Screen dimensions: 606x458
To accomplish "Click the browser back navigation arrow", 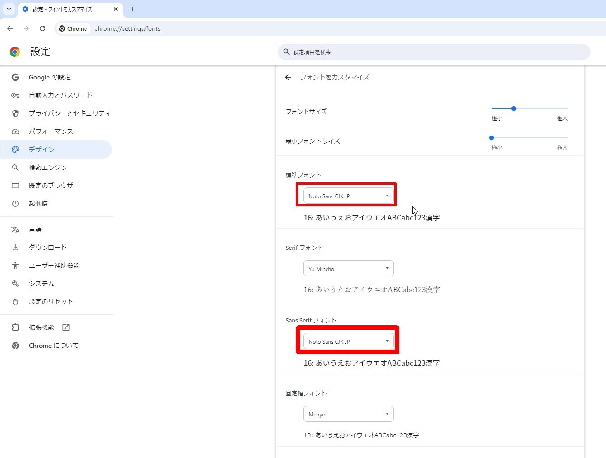I will click(x=10, y=28).
